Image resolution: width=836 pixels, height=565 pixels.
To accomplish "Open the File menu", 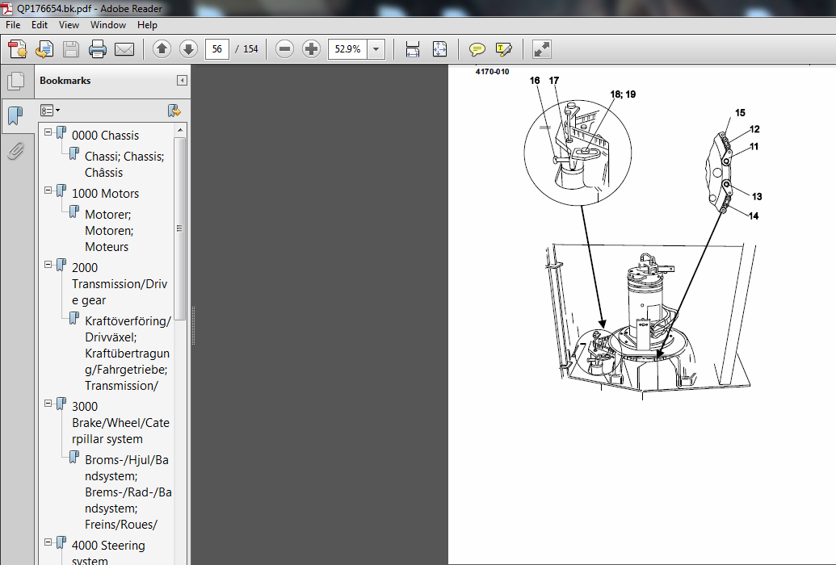I will (x=13, y=25).
